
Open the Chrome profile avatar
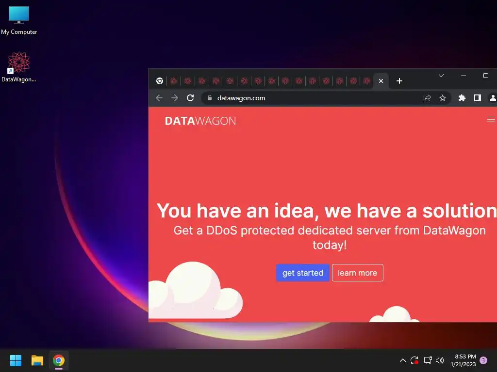tap(493, 98)
